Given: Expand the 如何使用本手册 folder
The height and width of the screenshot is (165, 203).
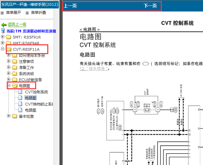Looking at the screenshot, I should pyautogui.click(x=8, y=55).
